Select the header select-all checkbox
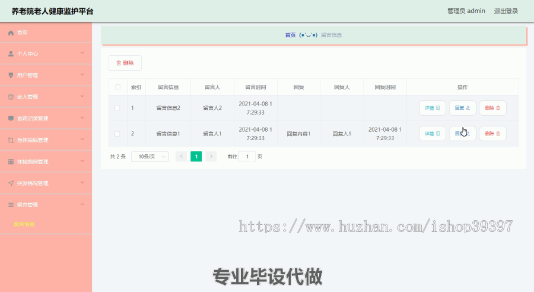This screenshot has width=534, height=292. point(118,87)
